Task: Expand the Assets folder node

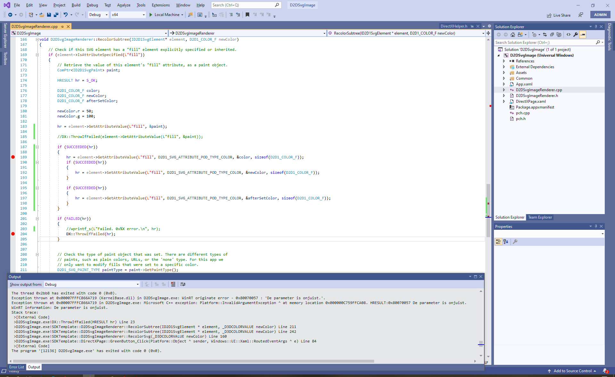Action: click(504, 73)
